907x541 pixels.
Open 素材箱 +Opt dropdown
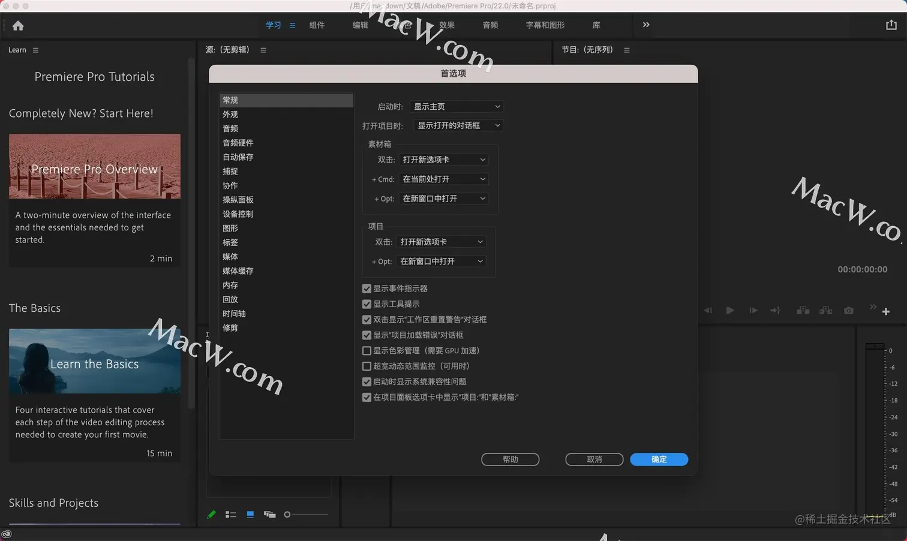443,199
